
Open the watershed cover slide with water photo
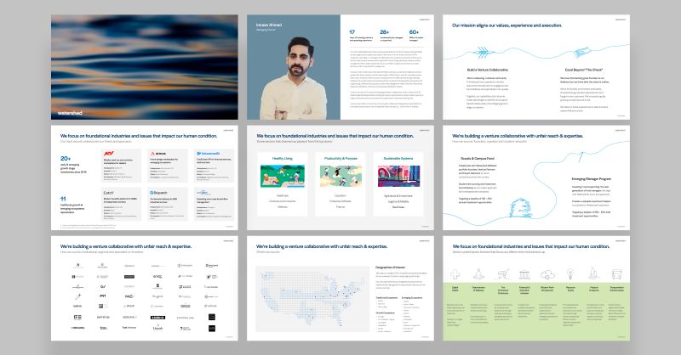pyautogui.click(x=144, y=67)
